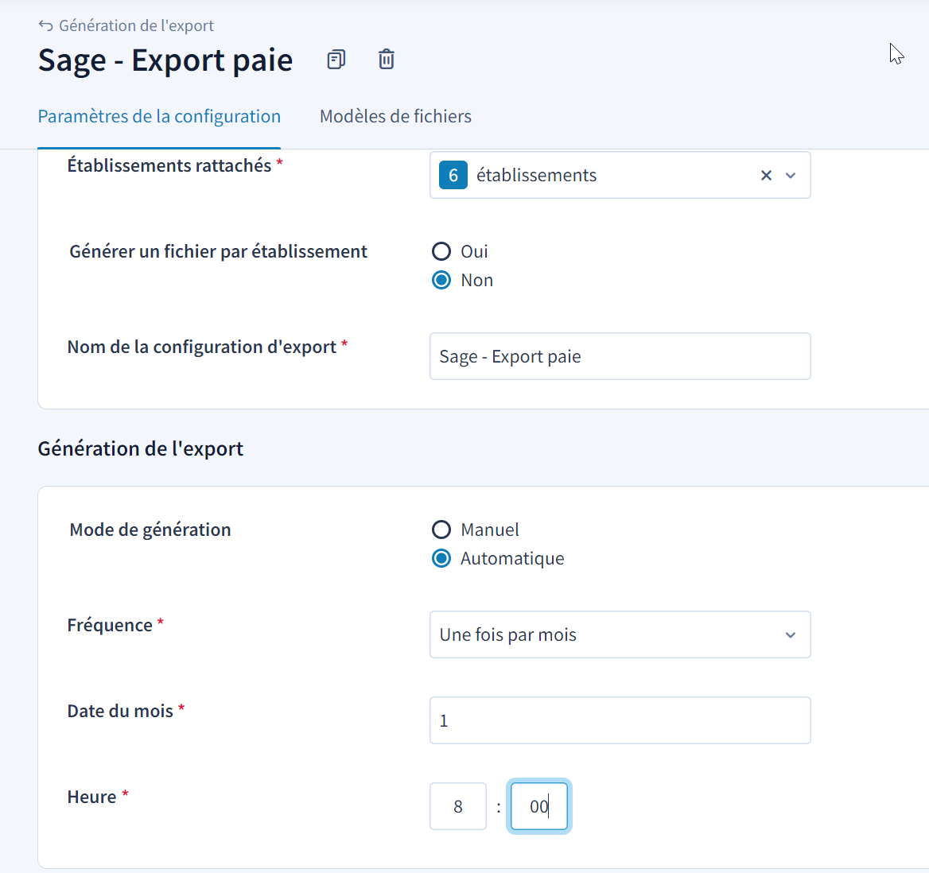929x873 pixels.
Task: Choose the Automatique generation mode
Action: pos(441,558)
